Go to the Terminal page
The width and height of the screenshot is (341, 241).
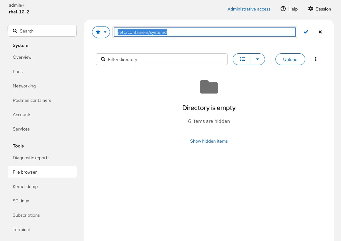pyautogui.click(x=21, y=230)
